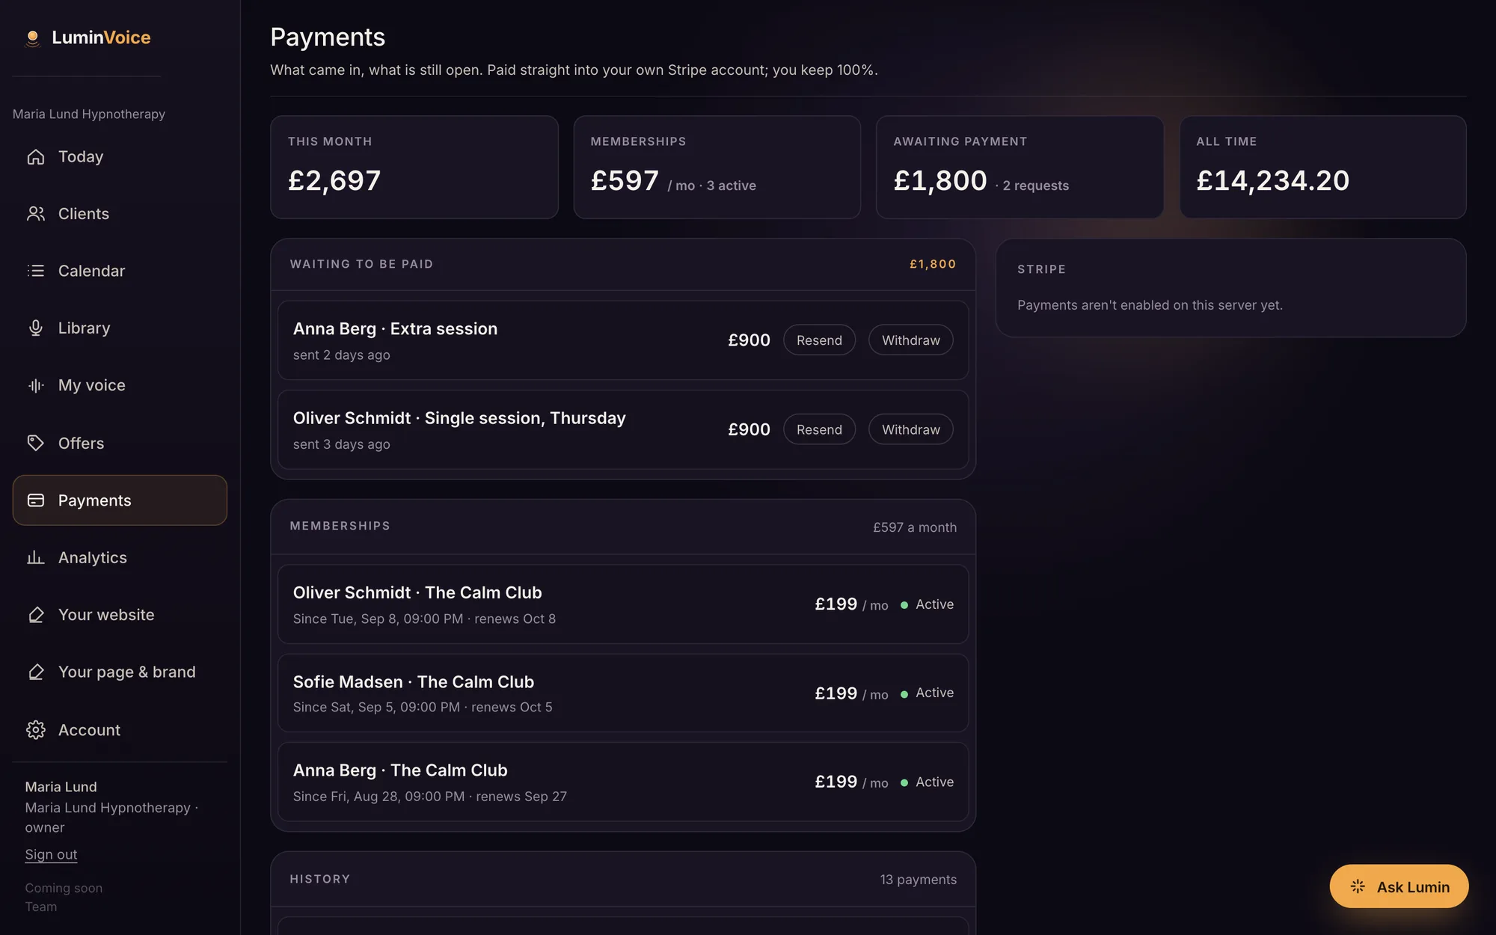Open Analytics from the sidebar
This screenshot has width=1496, height=935.
[x=120, y=558]
